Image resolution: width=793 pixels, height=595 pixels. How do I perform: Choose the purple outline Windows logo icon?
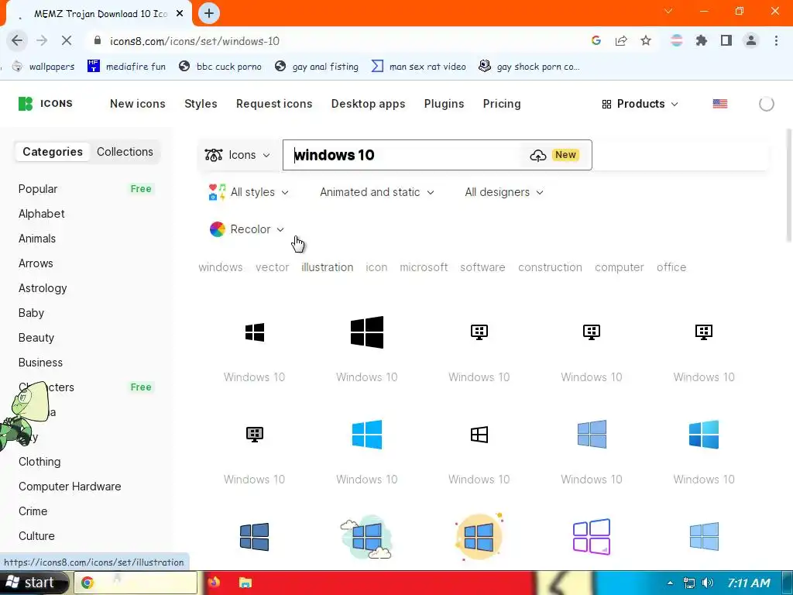tap(592, 537)
